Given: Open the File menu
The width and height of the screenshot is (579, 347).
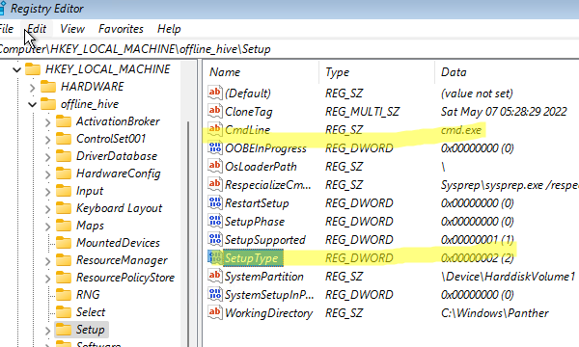Looking at the screenshot, I should 7,29.
